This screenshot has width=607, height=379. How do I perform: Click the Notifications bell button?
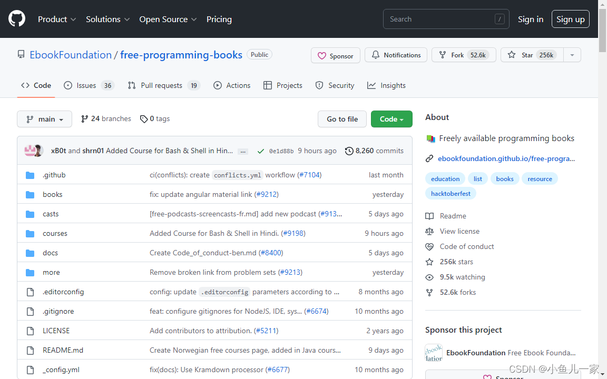pos(396,55)
